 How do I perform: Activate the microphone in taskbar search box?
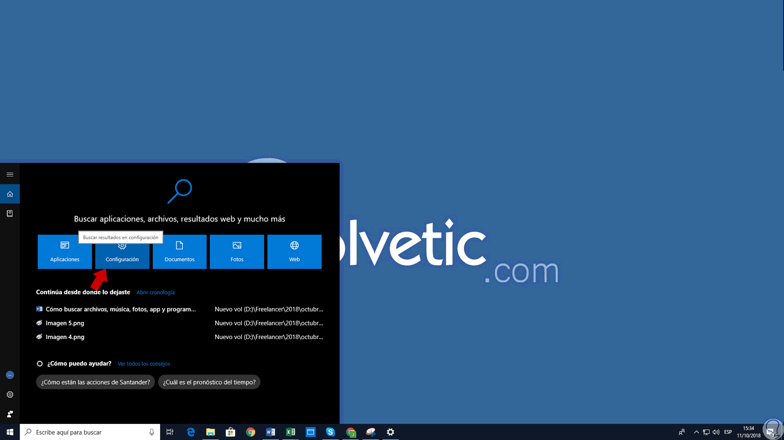[x=151, y=432]
